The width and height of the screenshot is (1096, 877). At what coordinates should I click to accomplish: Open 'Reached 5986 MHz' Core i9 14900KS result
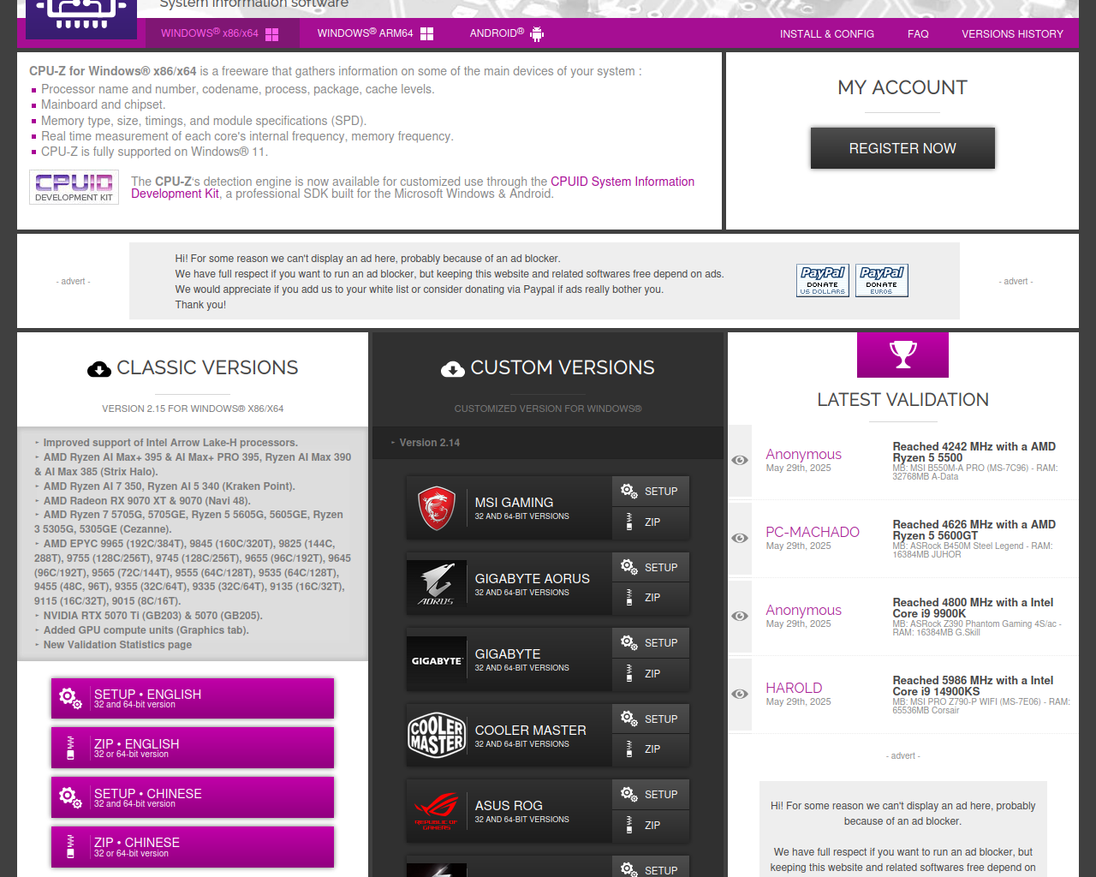click(973, 686)
